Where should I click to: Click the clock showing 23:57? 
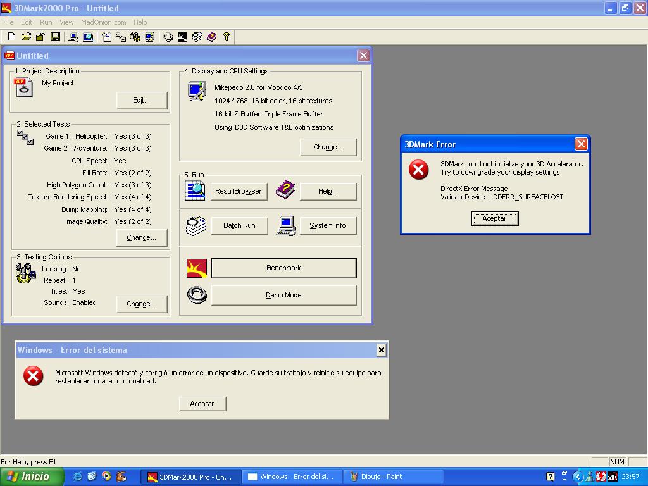[x=630, y=477]
